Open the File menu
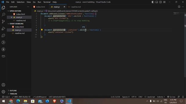The width and height of the screenshot is (186, 104). 8,2
